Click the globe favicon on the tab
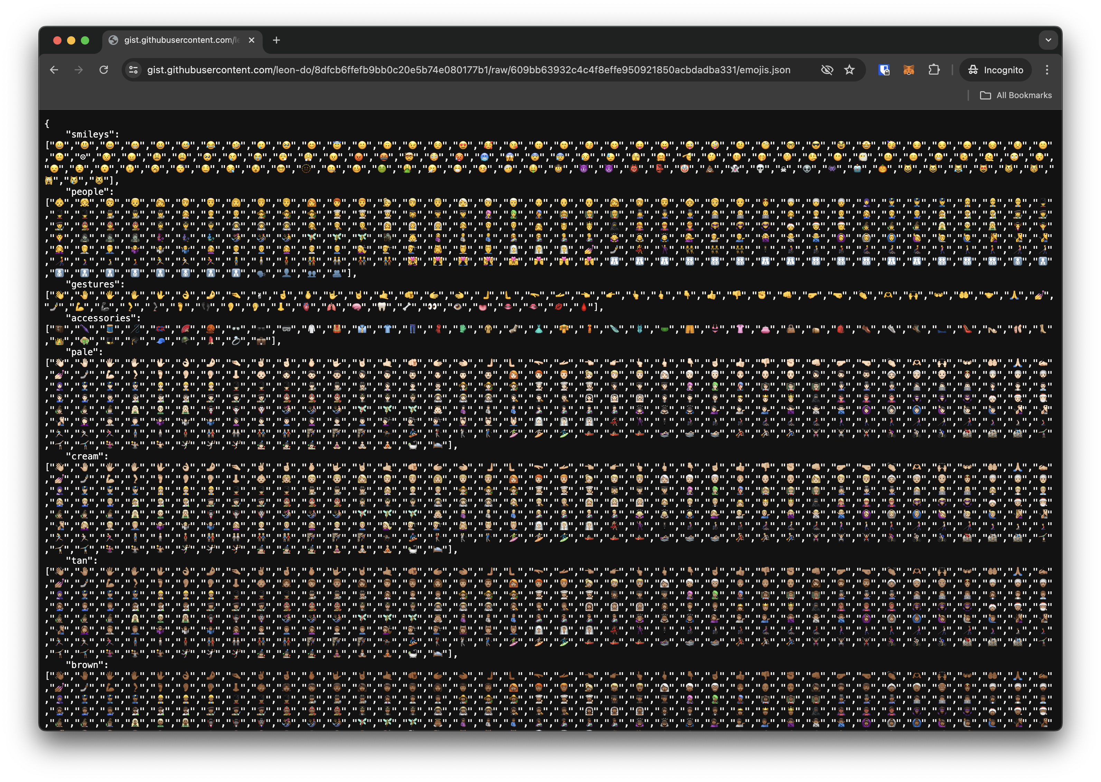Image resolution: width=1101 pixels, height=782 pixels. (114, 40)
